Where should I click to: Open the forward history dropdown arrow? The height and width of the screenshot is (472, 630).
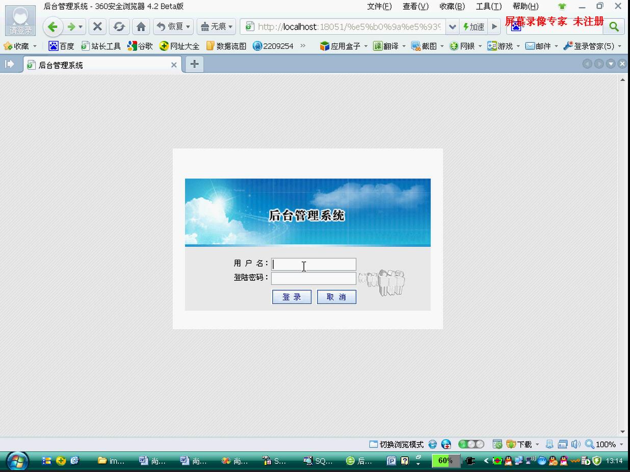81,27
